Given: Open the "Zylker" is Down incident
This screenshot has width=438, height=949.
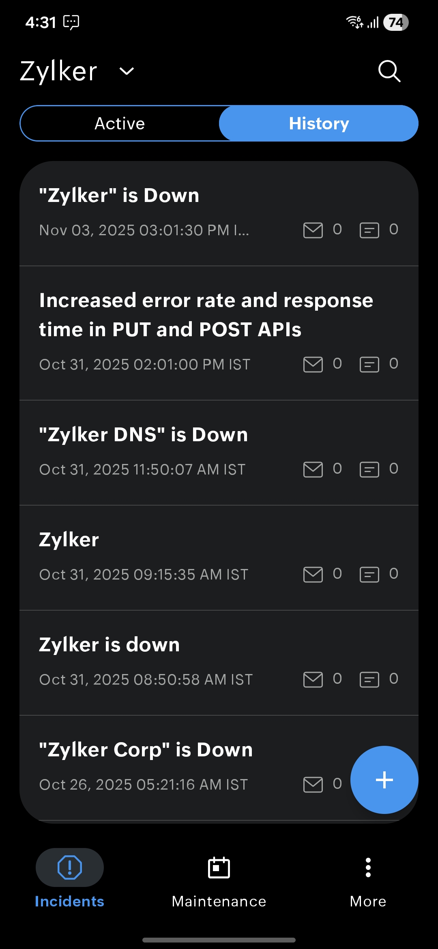Looking at the screenshot, I should pyautogui.click(x=119, y=195).
